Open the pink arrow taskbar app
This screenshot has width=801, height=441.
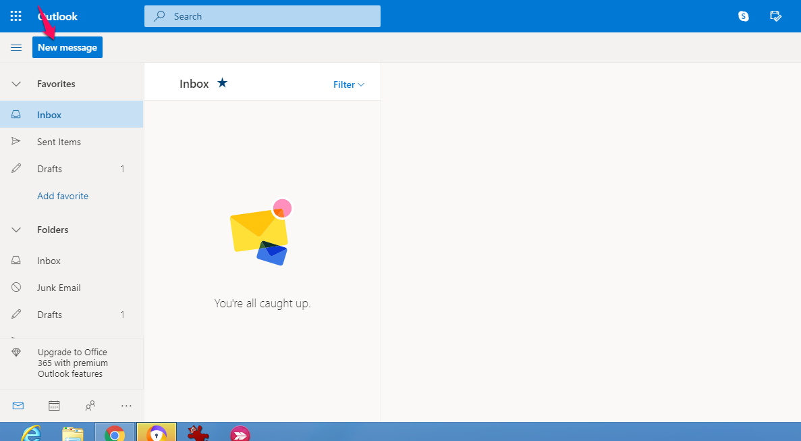pyautogui.click(x=240, y=434)
